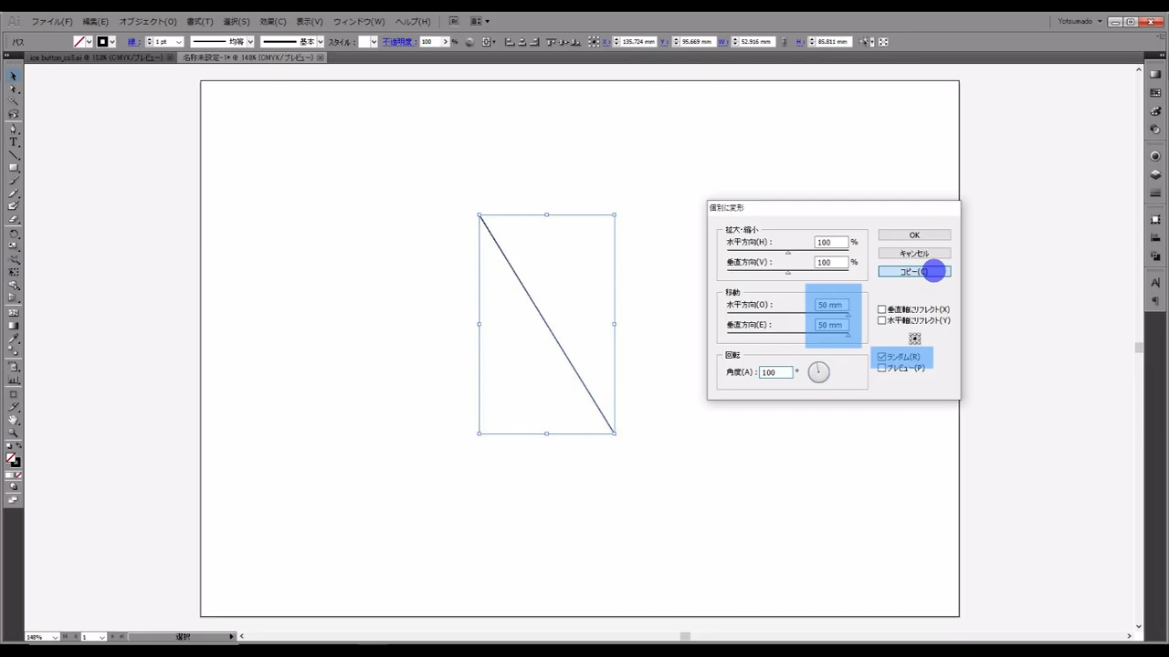Pick the Zoom magnifier tool
Viewport: 1169px width, 657px height.
tap(13, 433)
